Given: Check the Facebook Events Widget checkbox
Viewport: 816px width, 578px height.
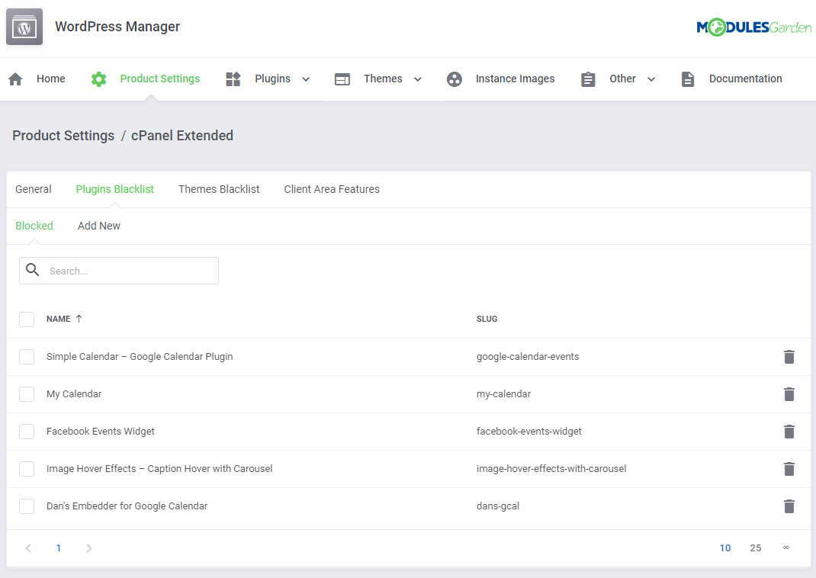Looking at the screenshot, I should click(x=27, y=432).
